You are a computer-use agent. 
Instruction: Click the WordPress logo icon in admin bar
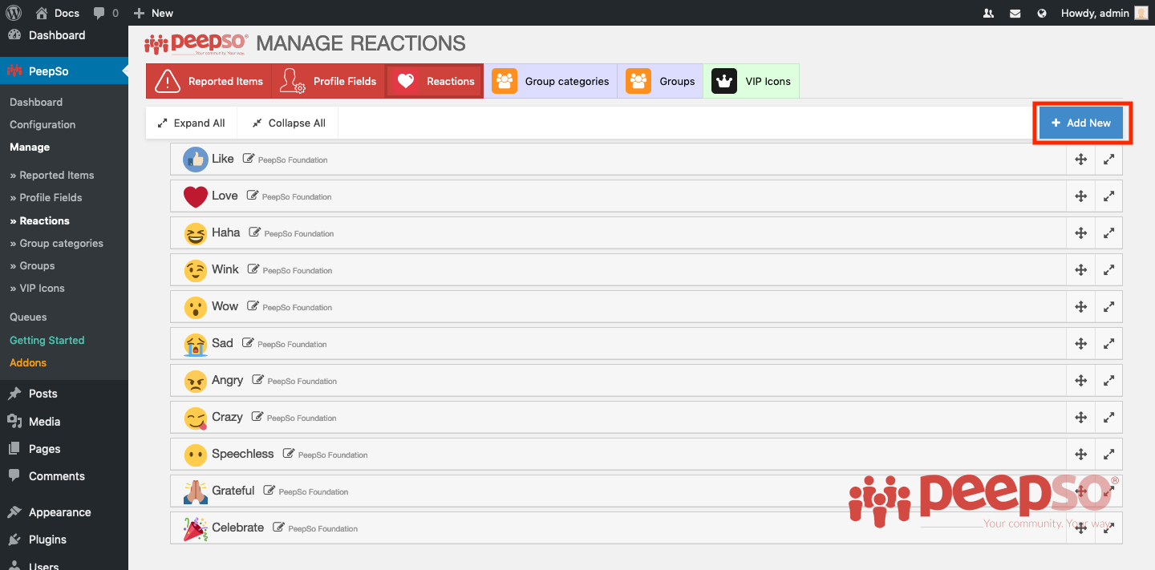pos(14,13)
